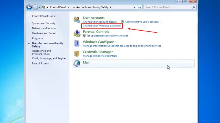Screen dimensions: 220x123
Task: Click the address bar refresh icon
Action: (x=140, y=7)
